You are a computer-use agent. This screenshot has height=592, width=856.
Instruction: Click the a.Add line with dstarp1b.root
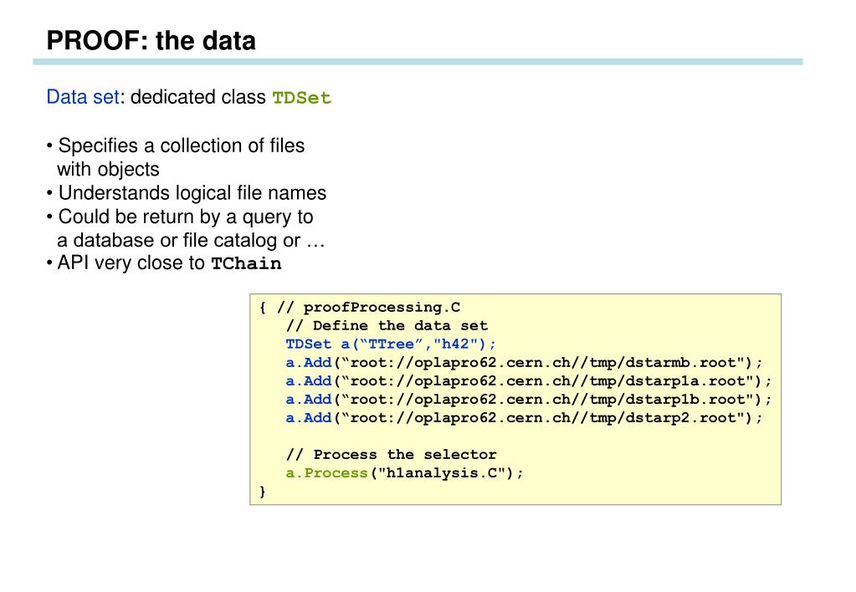tap(529, 400)
